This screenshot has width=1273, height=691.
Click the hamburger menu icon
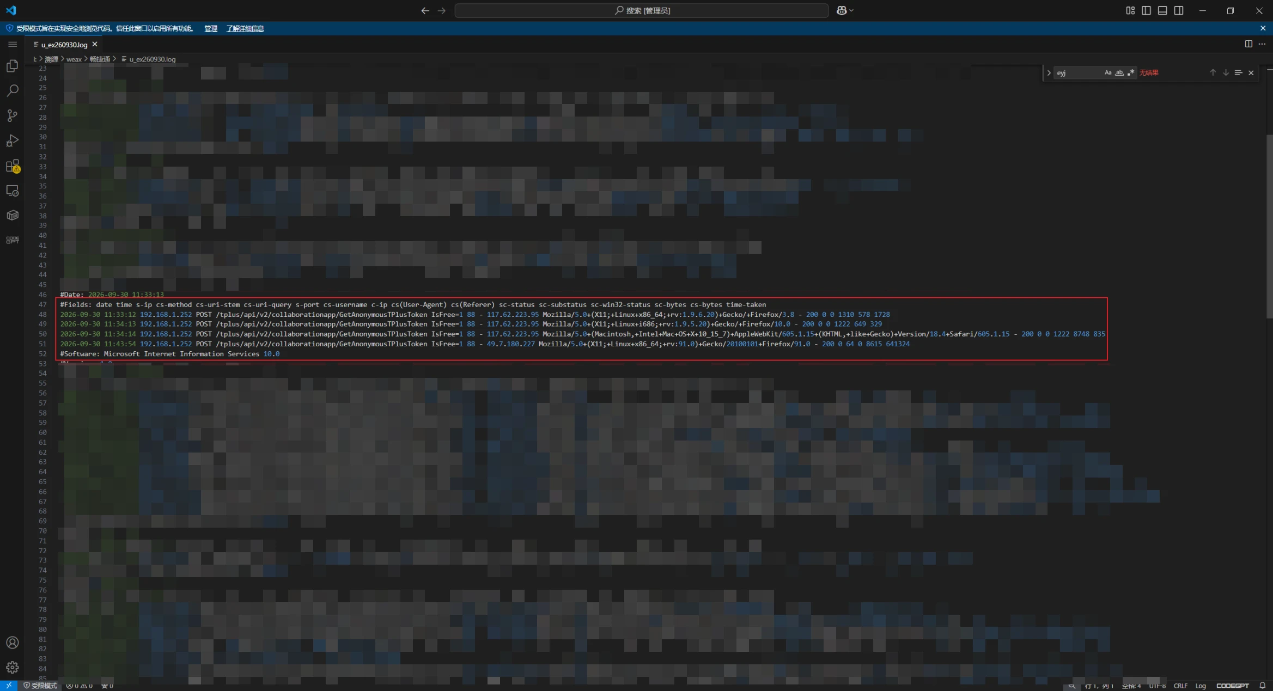coord(13,44)
